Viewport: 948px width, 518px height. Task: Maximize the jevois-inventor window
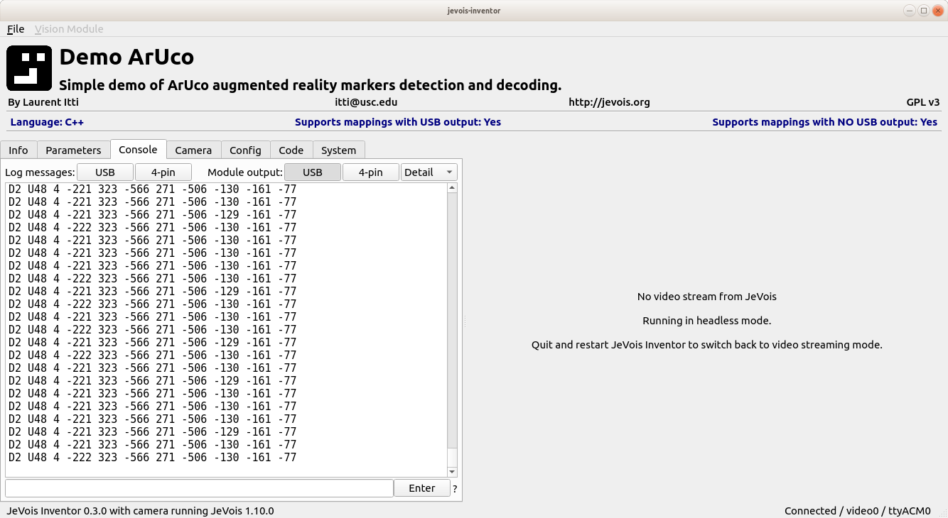(x=924, y=11)
